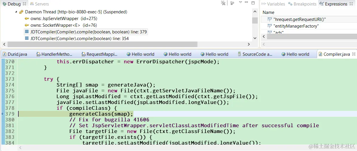Click Debug view scroll up arrow

coord(255,12)
